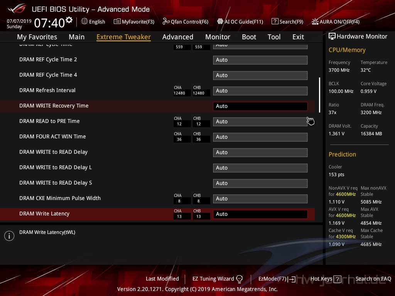The height and width of the screenshot is (296, 395).
Task: Select DRAM READ to PRE Time label
Action: (x=49, y=121)
